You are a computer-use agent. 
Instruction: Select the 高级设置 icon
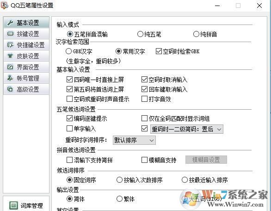(10, 89)
